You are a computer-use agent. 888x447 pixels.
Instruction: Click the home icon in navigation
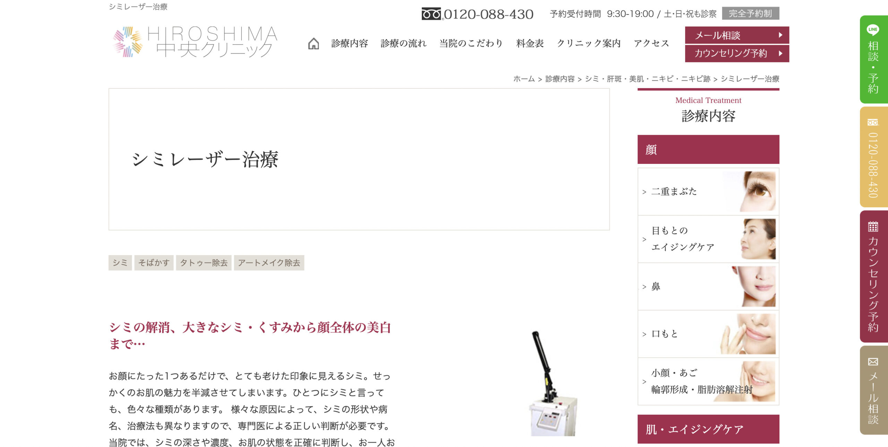coord(313,43)
